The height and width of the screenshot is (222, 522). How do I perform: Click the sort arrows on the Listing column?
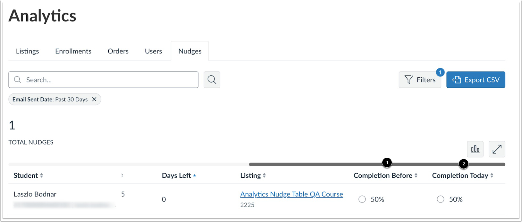[264, 175]
